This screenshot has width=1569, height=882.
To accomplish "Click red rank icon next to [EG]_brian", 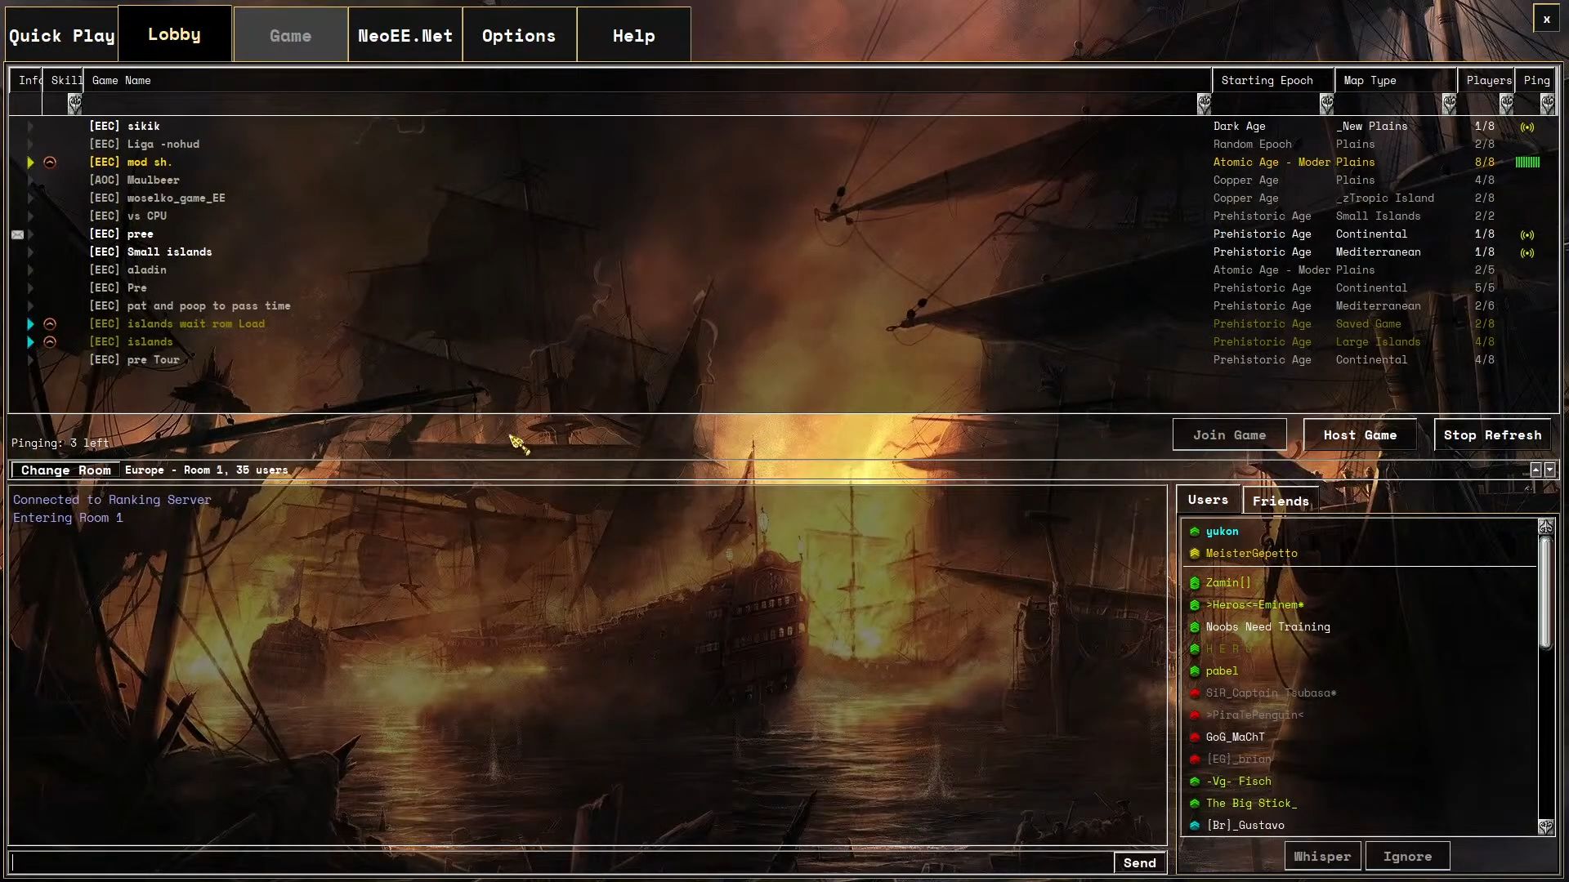I will [1195, 759].
